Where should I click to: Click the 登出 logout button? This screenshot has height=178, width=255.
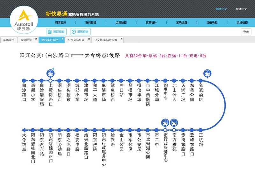click(246, 32)
